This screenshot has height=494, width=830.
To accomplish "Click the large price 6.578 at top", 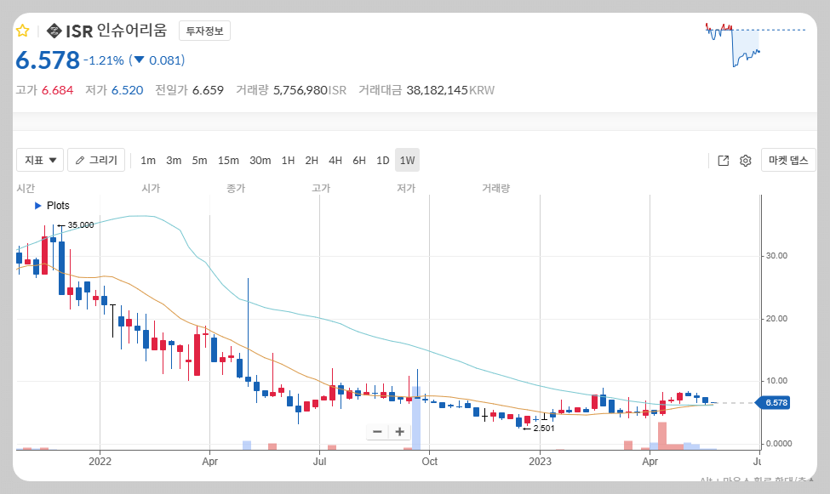I will coord(48,60).
